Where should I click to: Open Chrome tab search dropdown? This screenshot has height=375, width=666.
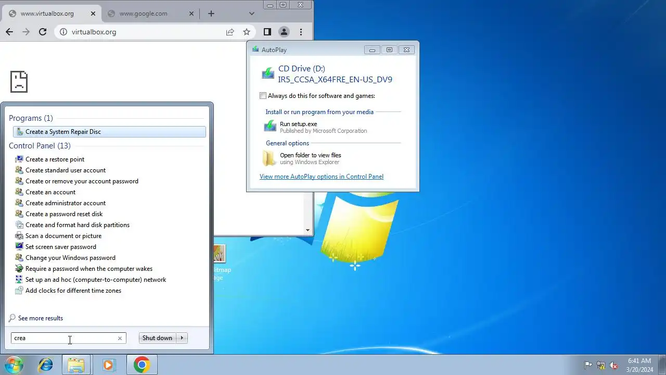[x=252, y=14]
